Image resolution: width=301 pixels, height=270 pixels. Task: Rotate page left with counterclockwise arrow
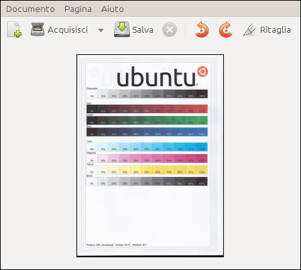(x=202, y=29)
